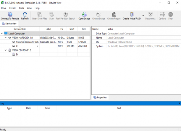
Task: Click the Size column header
Action: click(x=84, y=29)
